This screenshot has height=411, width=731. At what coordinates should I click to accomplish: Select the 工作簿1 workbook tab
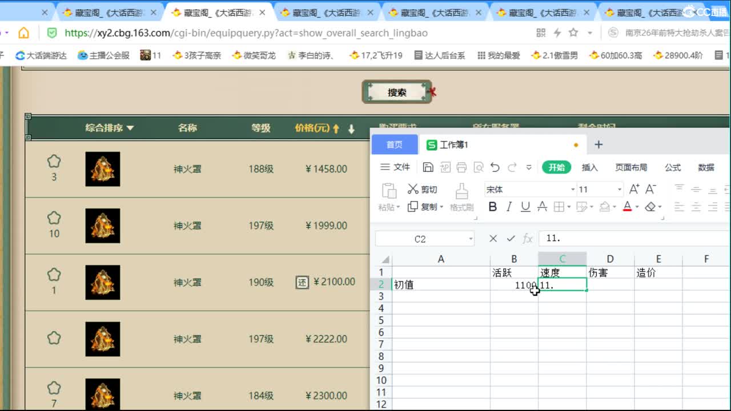[503, 144]
